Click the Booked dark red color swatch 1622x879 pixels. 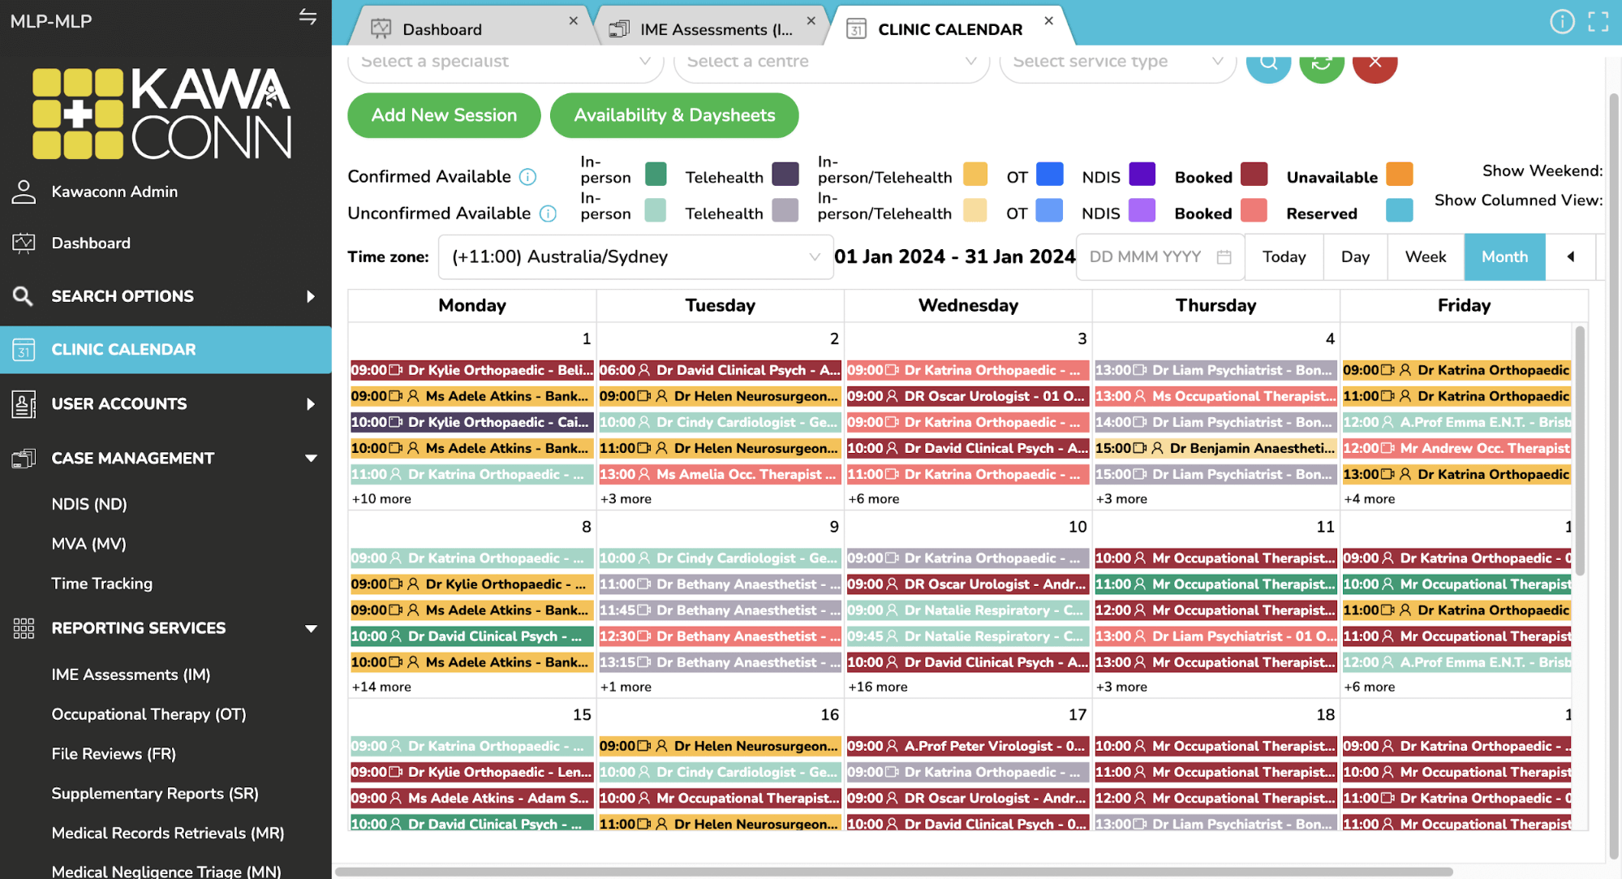(1254, 175)
